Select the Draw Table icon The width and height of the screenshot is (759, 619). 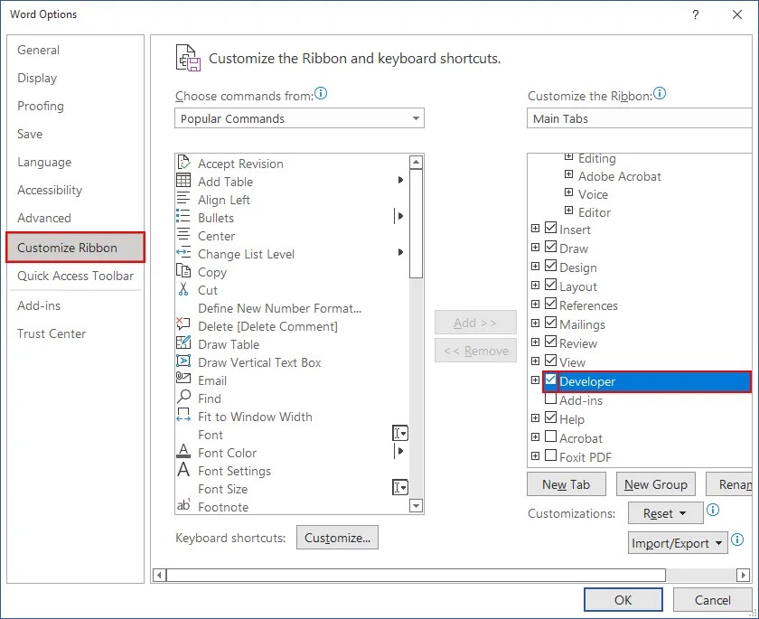click(185, 344)
